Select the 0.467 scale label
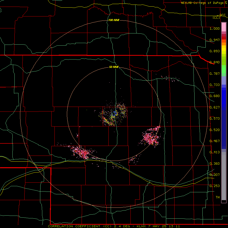The width and height of the screenshot is (228, 228). (x=215, y=141)
